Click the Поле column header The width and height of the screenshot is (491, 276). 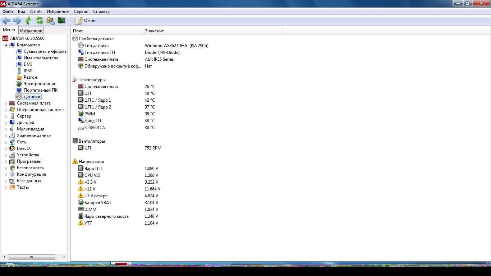coord(106,31)
